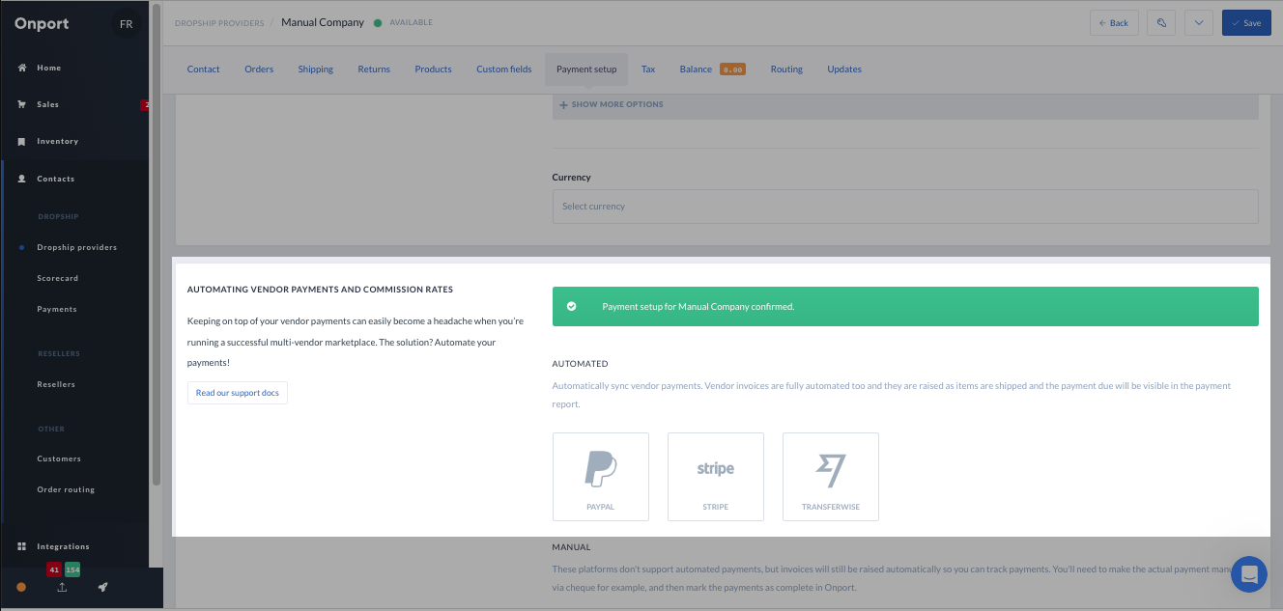
Task: Select the Payment setup tab
Action: click(x=586, y=69)
